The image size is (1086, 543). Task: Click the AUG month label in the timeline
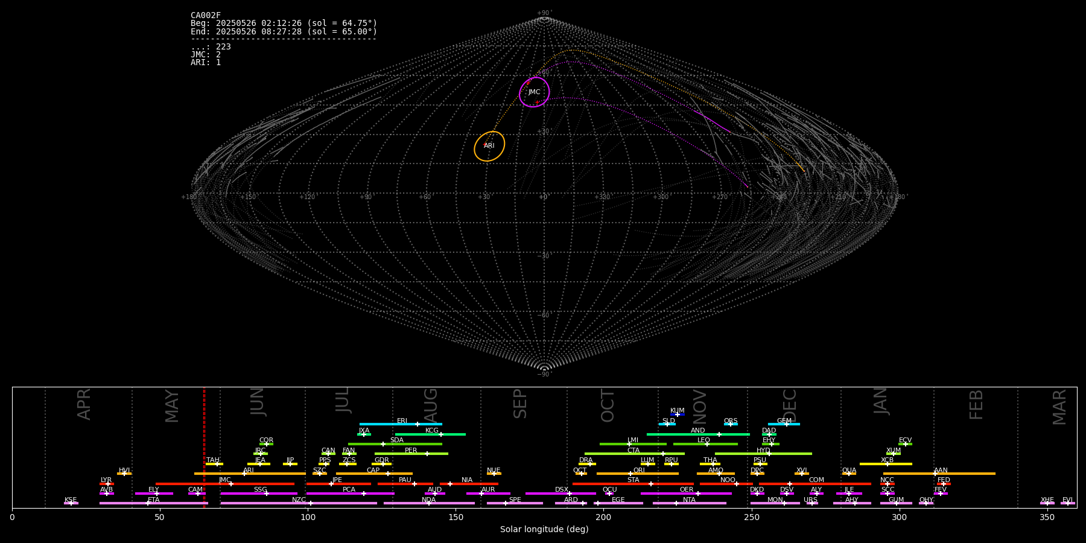point(431,405)
